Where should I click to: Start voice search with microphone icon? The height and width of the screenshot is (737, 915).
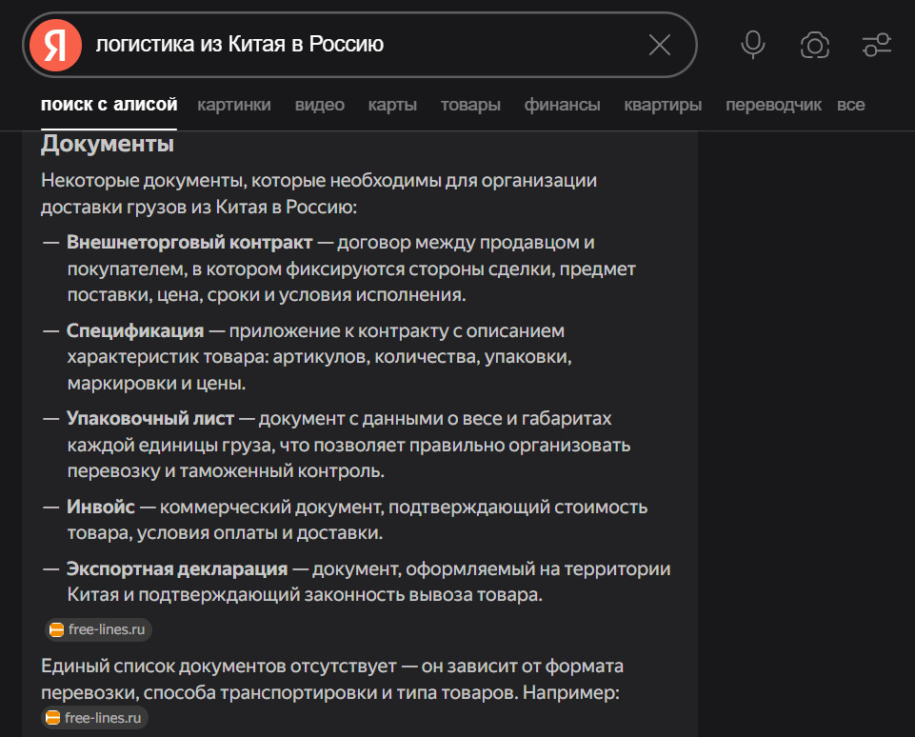[753, 45]
